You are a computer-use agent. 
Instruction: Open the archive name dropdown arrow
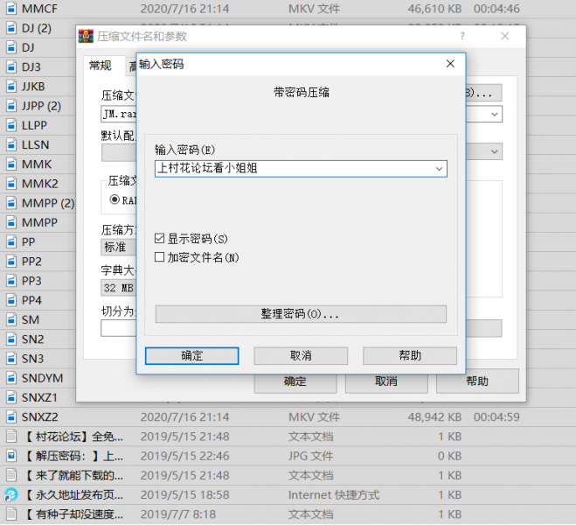click(x=495, y=114)
